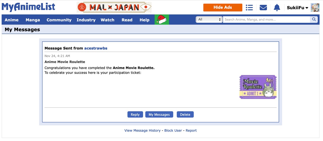Open the notifications bell icon
This screenshot has width=323, height=141.
tap(277, 8)
